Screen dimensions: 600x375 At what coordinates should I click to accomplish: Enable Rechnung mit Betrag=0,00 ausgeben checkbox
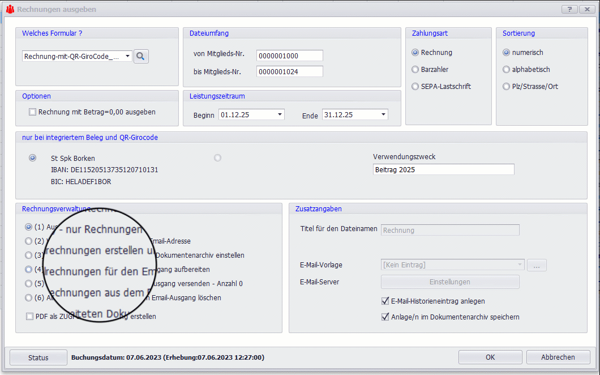(x=32, y=112)
